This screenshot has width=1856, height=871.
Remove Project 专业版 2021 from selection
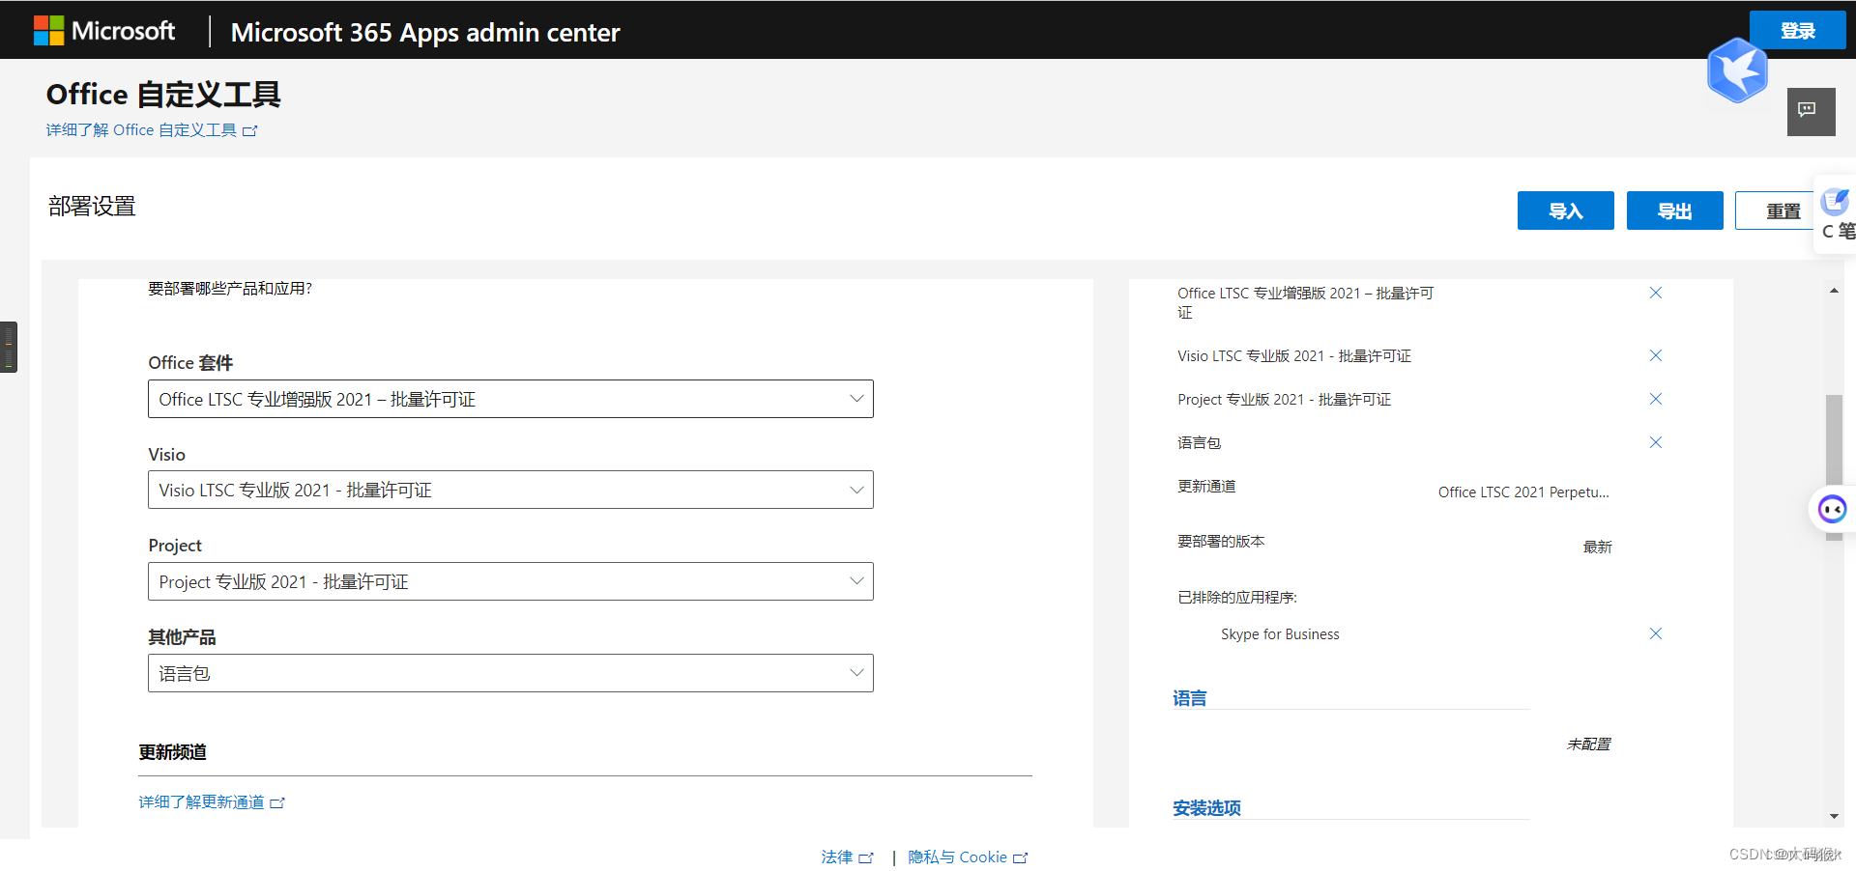[1655, 399]
